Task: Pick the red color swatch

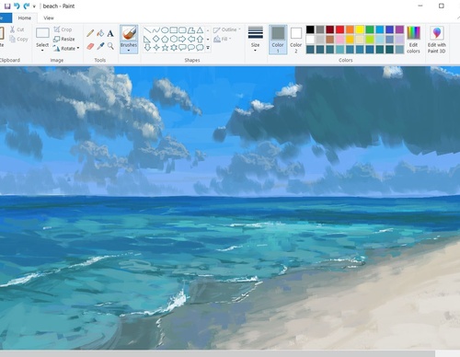Action: click(339, 29)
